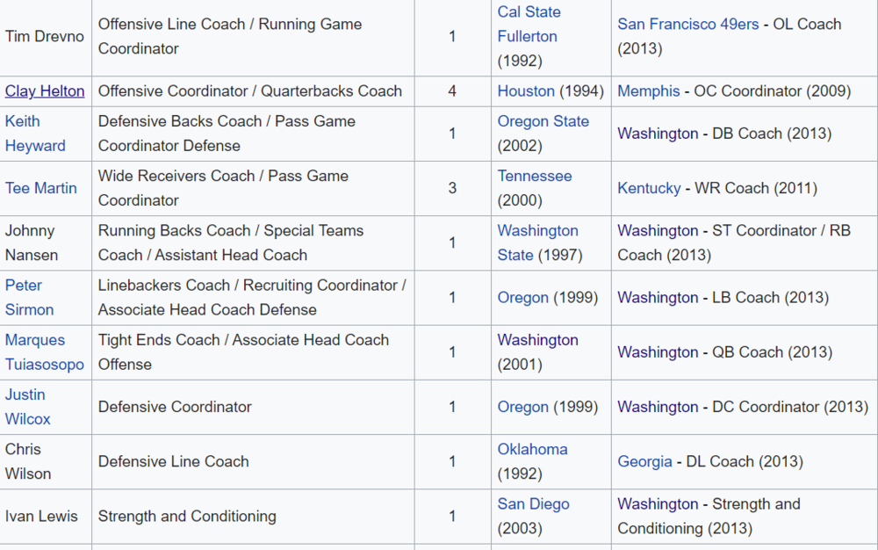Select the Defensive Line Coach cell
Screen dimensions: 878x550
click(174, 461)
